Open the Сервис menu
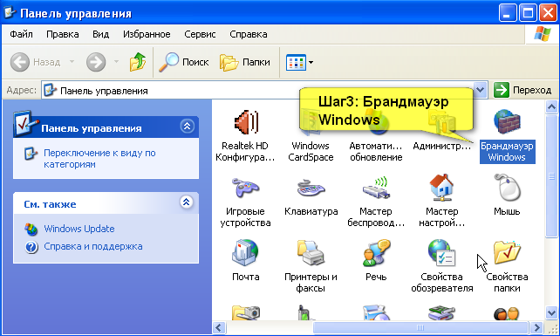The image size is (560, 336). point(200,34)
